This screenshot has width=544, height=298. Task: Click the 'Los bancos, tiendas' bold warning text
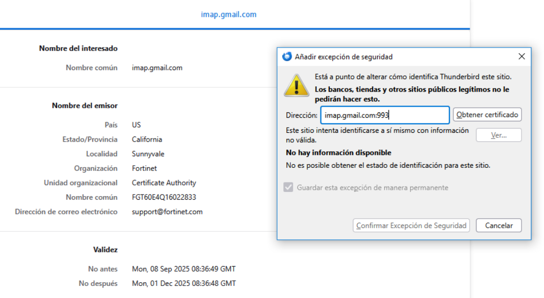[x=412, y=94]
